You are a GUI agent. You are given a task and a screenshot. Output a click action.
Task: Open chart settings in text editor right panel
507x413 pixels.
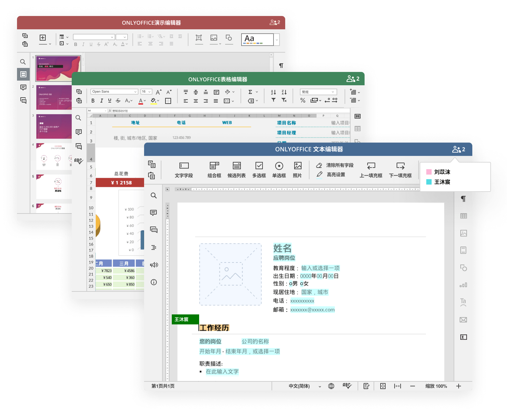click(463, 285)
